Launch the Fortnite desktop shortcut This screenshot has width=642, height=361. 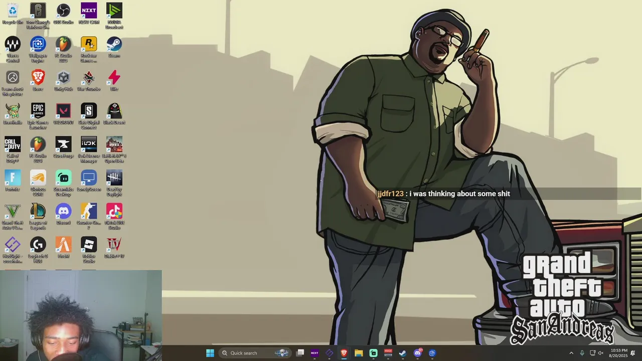(13, 181)
